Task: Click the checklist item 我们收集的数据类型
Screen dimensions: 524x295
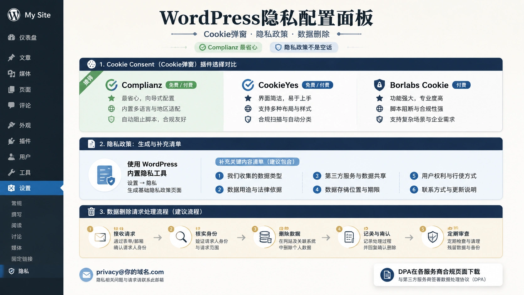Action: (254, 176)
